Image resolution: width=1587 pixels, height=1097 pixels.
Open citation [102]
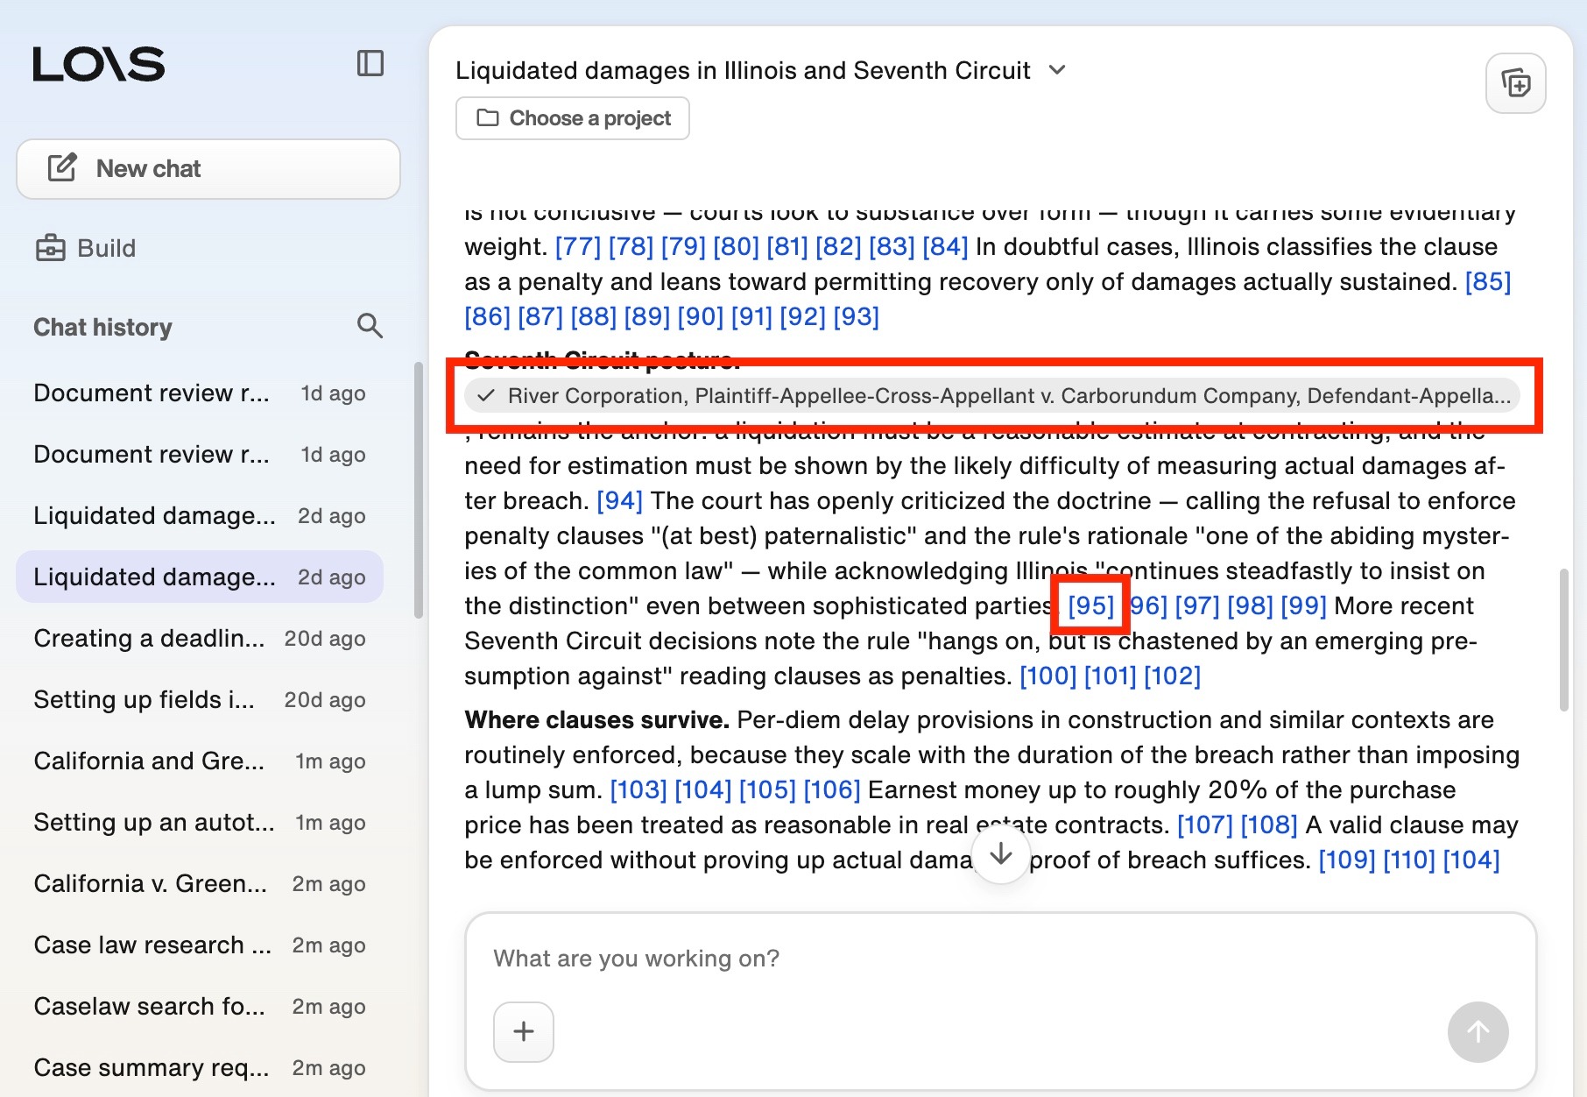[1173, 676]
